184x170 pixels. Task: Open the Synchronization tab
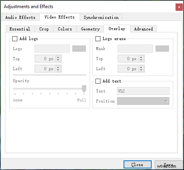pyautogui.click(x=101, y=17)
